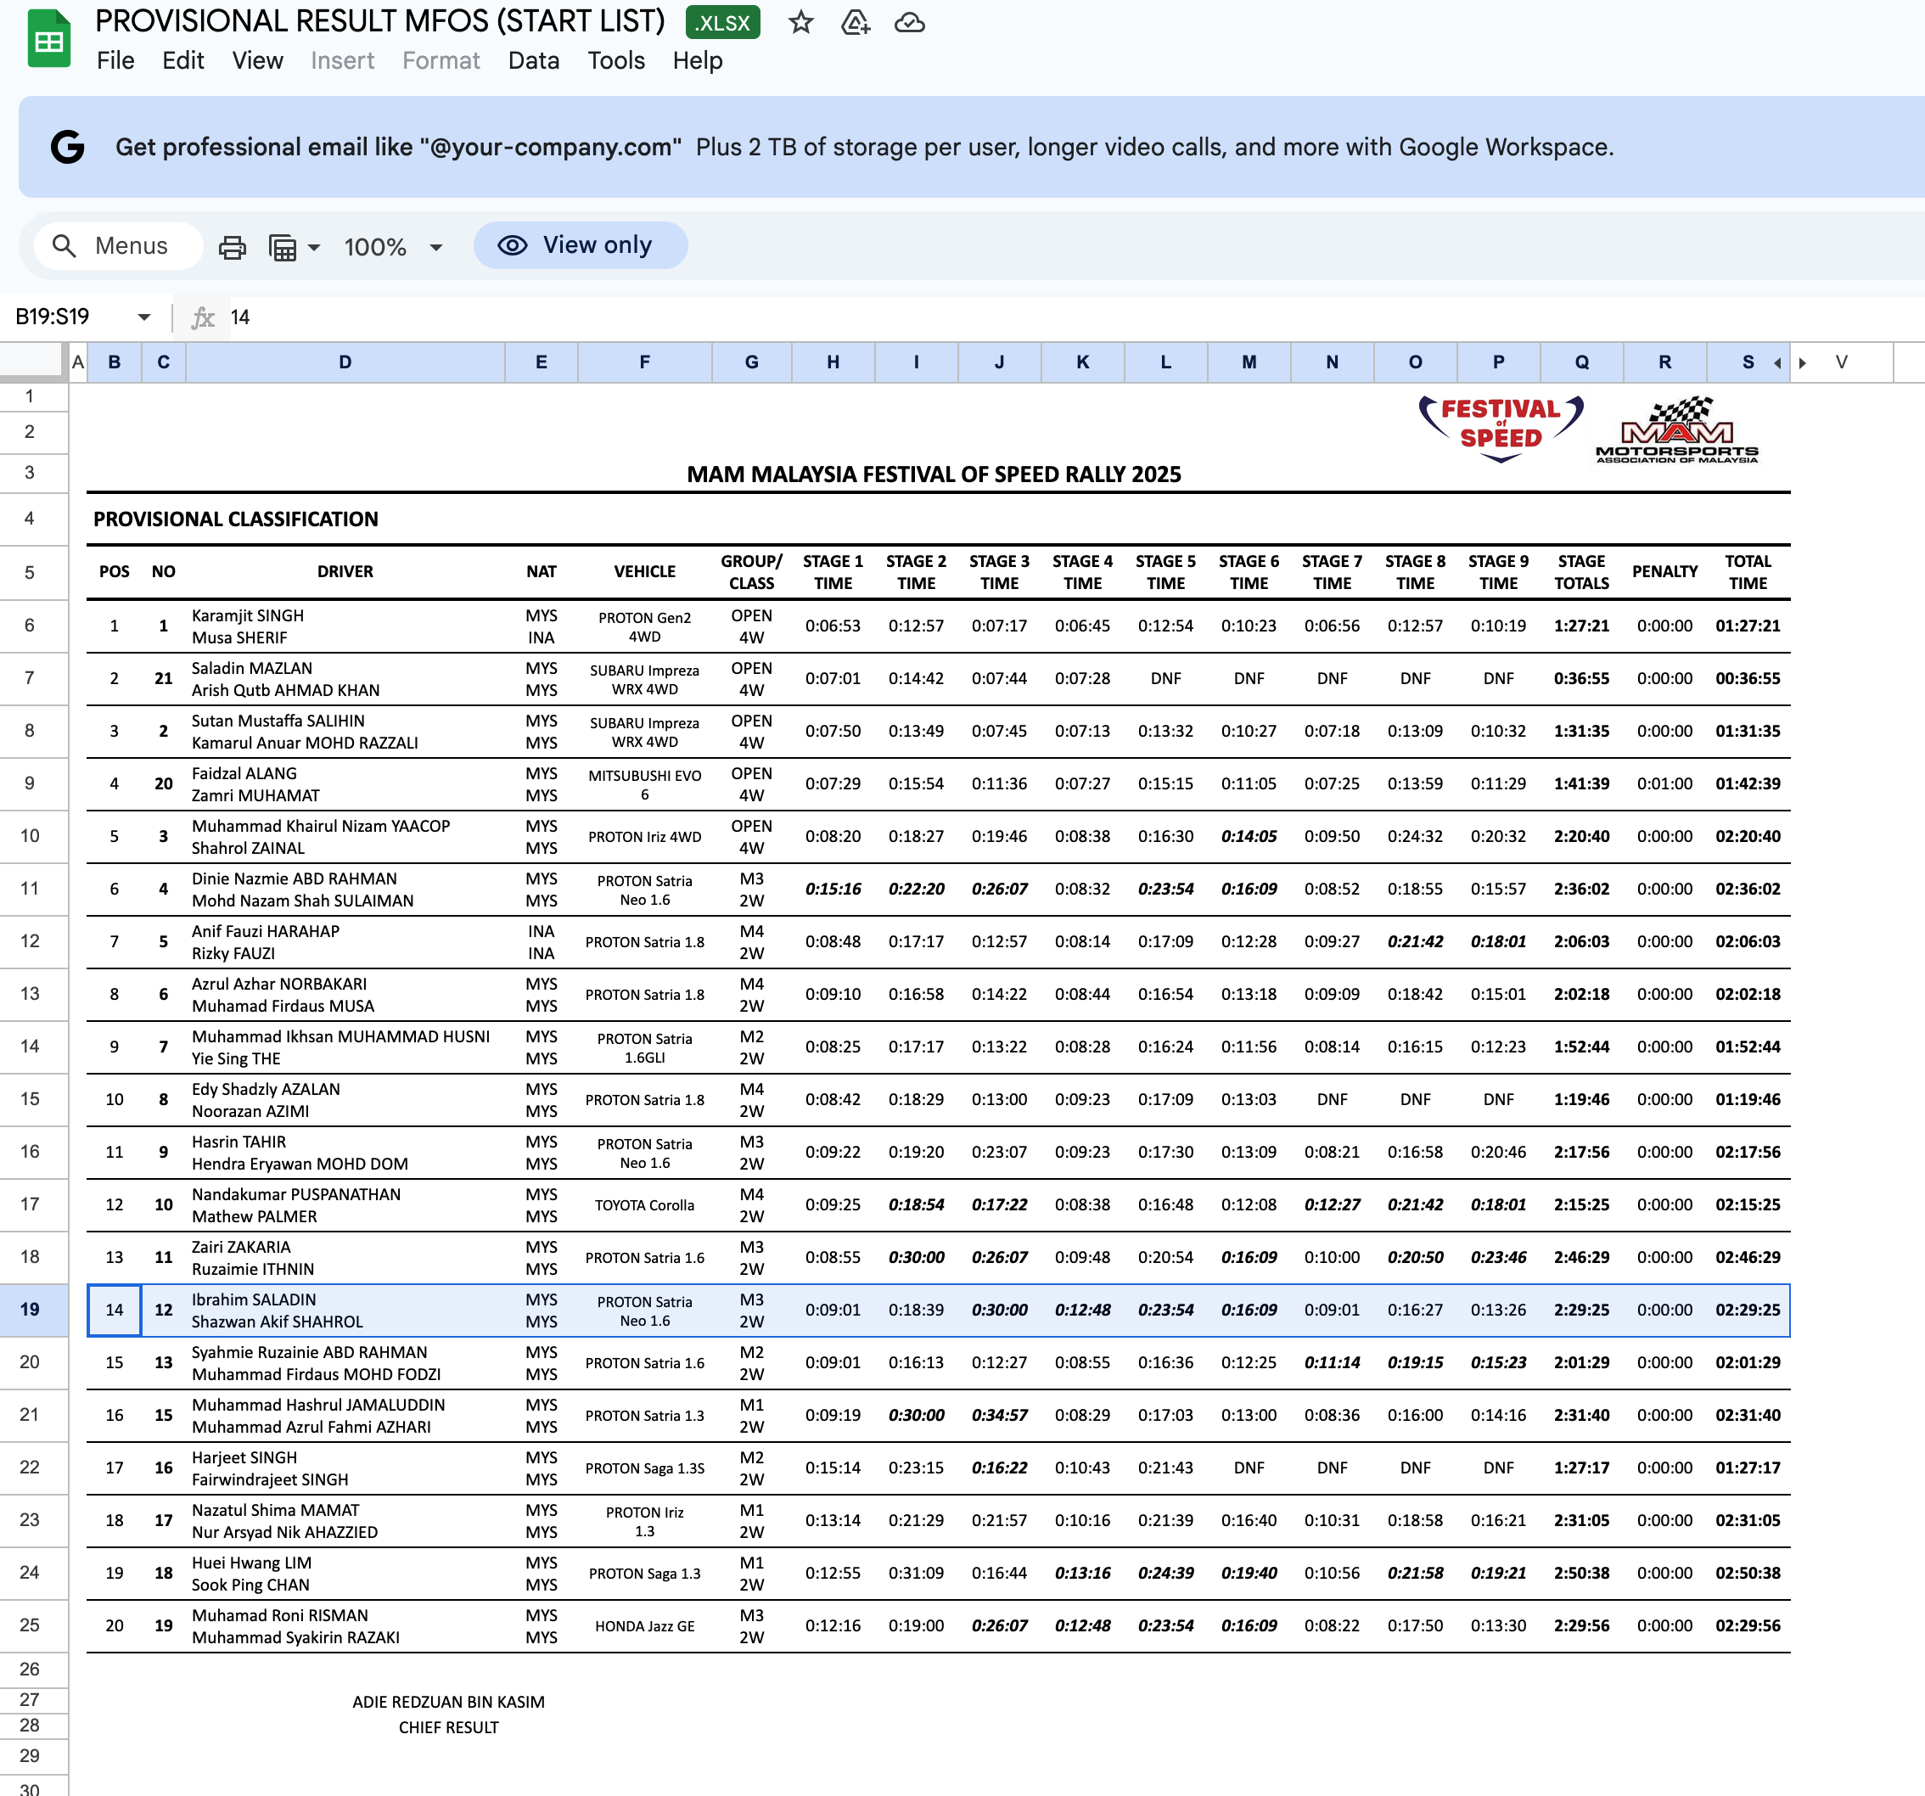This screenshot has height=1796, width=1925.
Task: Open the View menu
Action: pos(257,60)
